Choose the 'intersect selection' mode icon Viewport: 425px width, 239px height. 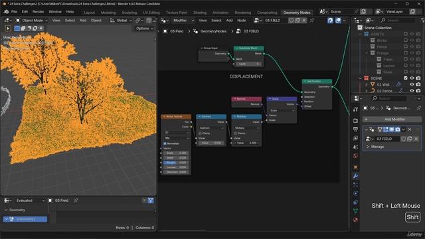(41, 28)
